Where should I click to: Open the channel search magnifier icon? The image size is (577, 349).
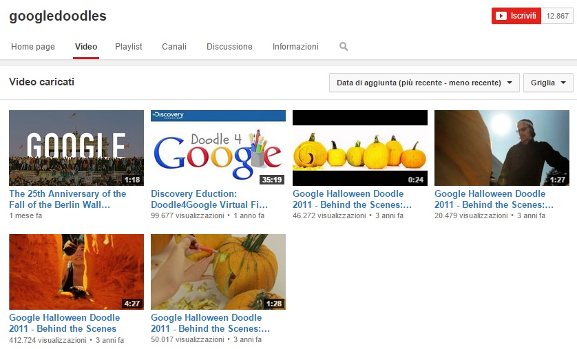pos(344,47)
